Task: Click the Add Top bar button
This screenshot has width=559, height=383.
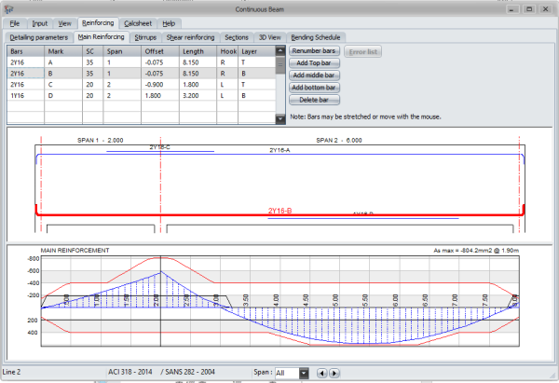Action: (x=314, y=63)
